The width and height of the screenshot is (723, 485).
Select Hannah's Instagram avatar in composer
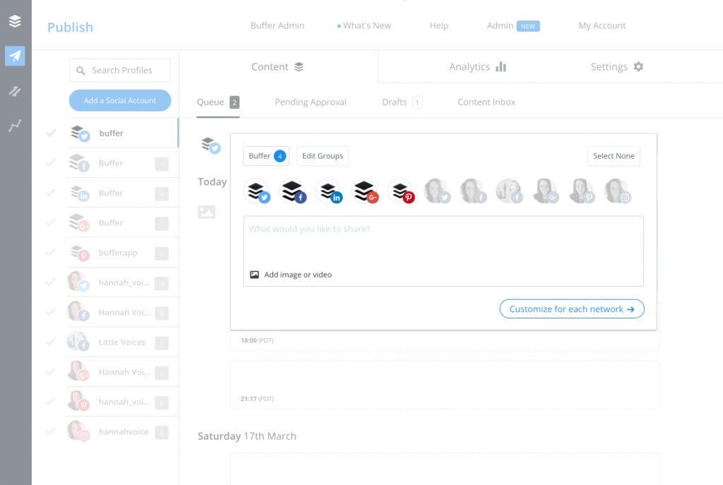click(x=617, y=191)
